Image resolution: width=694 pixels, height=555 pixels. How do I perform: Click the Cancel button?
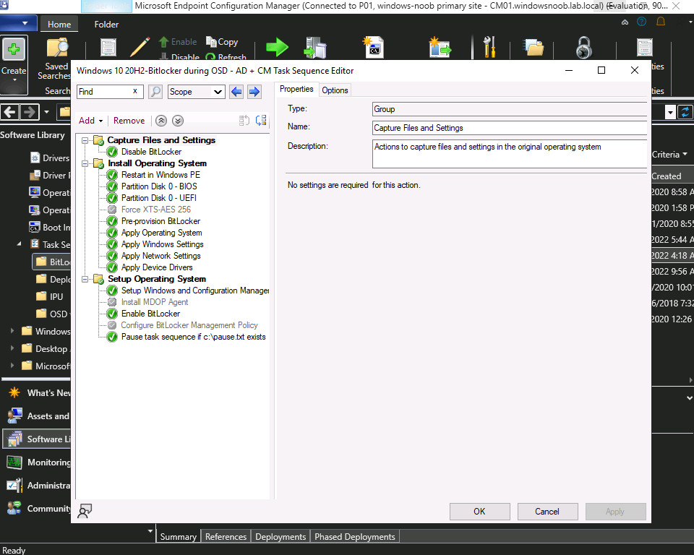click(x=547, y=512)
